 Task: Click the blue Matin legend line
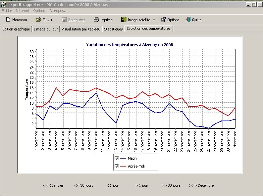tap(123, 159)
